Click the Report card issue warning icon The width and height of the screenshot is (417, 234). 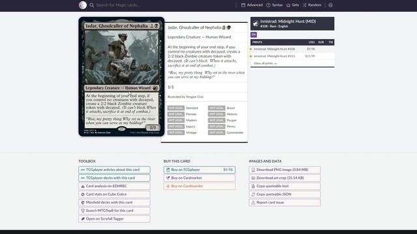coord(253,202)
